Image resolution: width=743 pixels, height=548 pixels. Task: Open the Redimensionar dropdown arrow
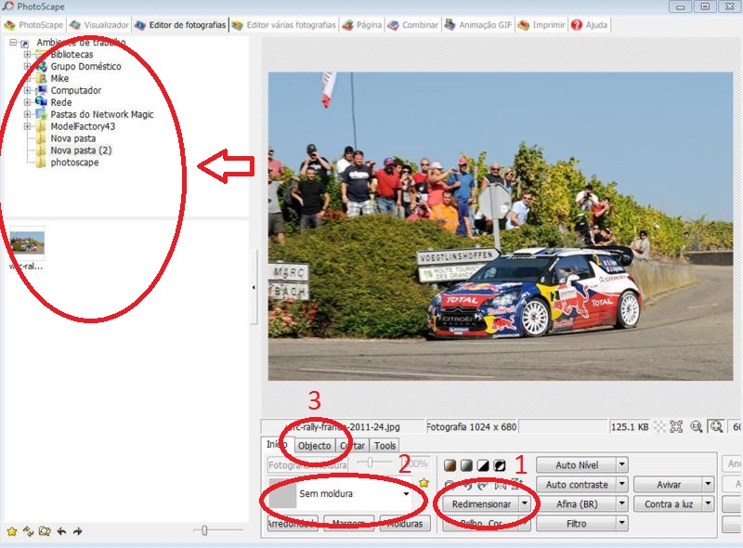525,504
